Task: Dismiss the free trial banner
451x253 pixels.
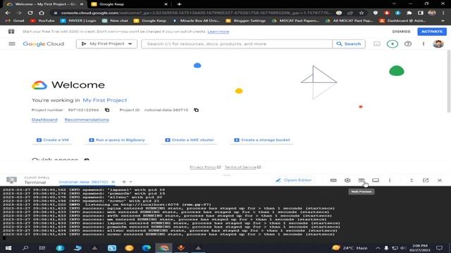Action: click(x=401, y=32)
